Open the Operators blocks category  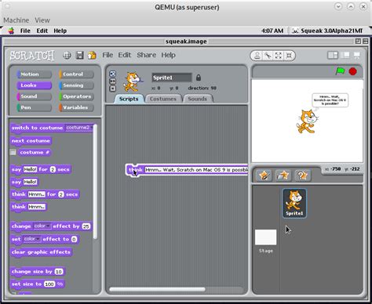(76, 96)
